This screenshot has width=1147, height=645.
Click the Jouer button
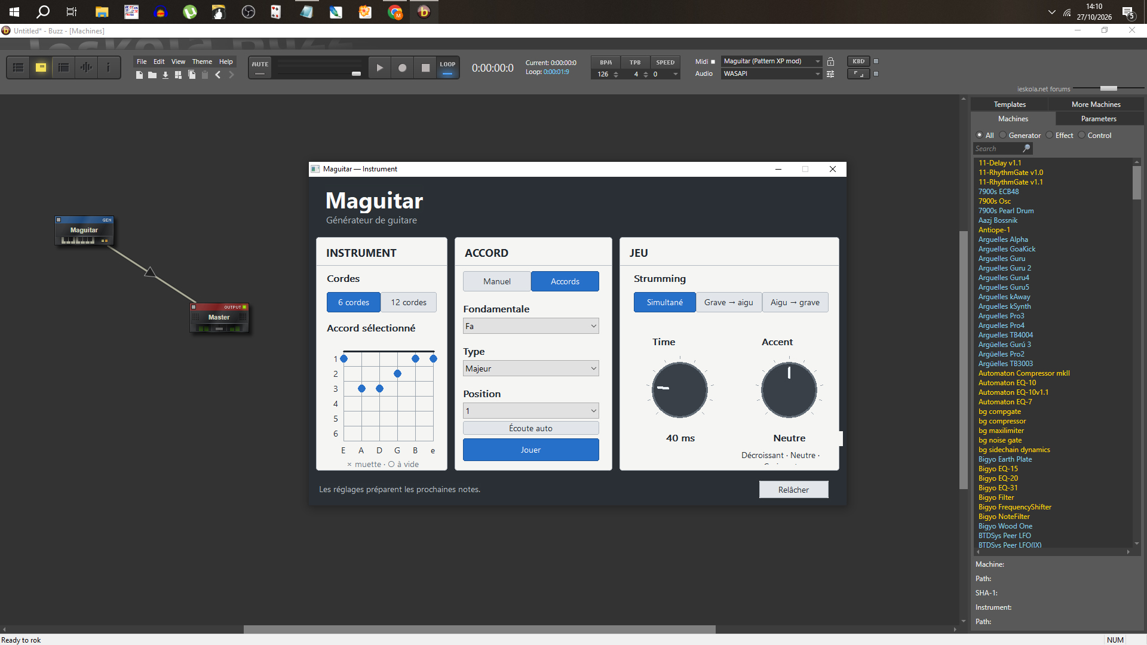pos(530,450)
